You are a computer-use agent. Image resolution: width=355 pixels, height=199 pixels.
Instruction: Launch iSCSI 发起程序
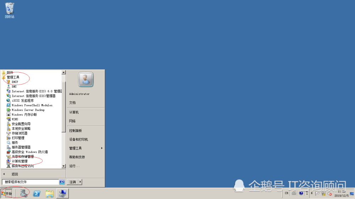point(20,101)
